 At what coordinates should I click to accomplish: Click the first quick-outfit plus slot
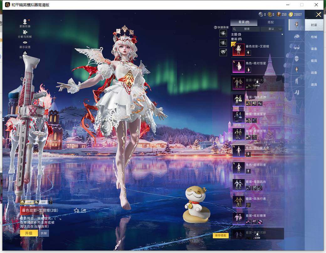pos(223,33)
